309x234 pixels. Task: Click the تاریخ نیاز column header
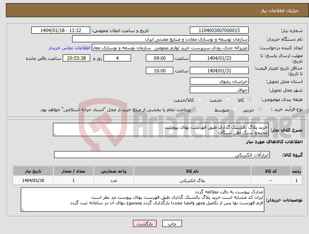[33, 171]
